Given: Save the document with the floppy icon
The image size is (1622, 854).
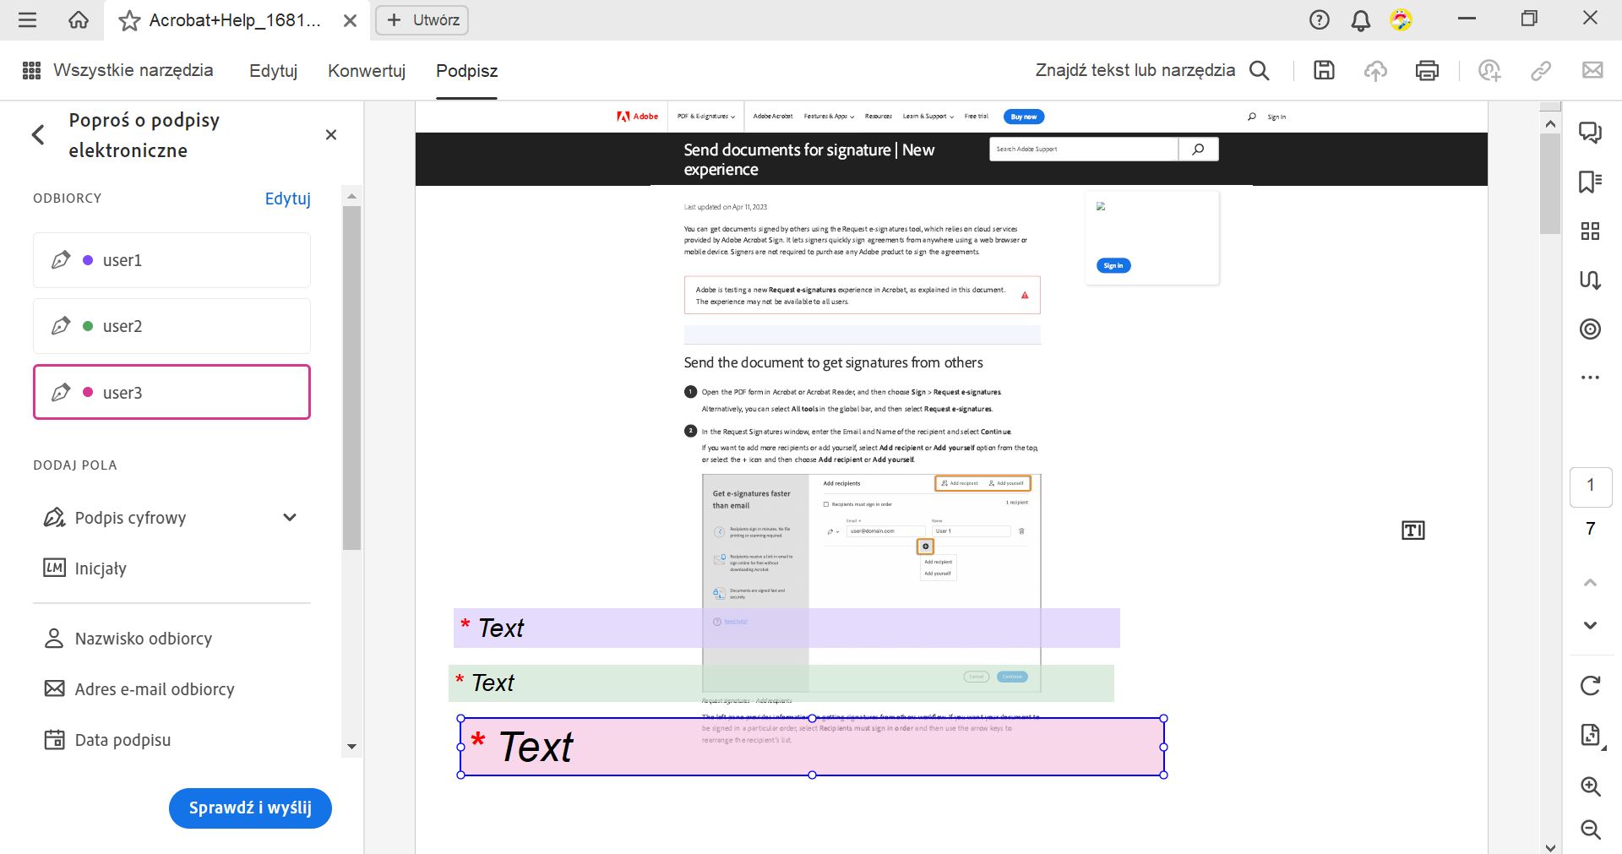Looking at the screenshot, I should (x=1324, y=70).
